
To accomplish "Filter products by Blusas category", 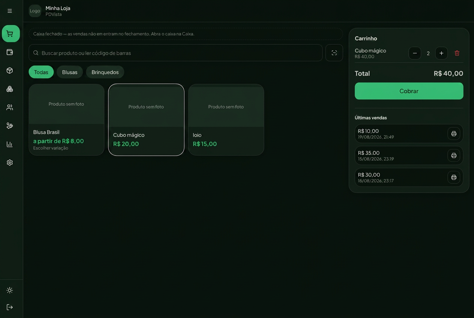I will point(70,72).
